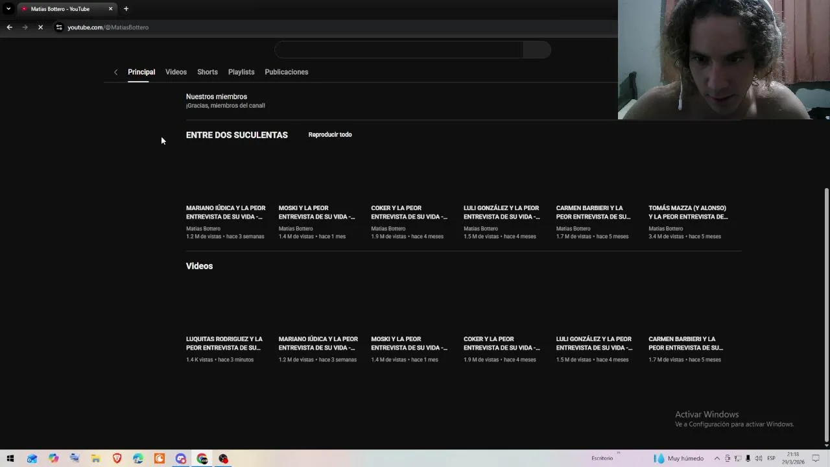Expand the Escritorio toolbar chevron

[618, 453]
